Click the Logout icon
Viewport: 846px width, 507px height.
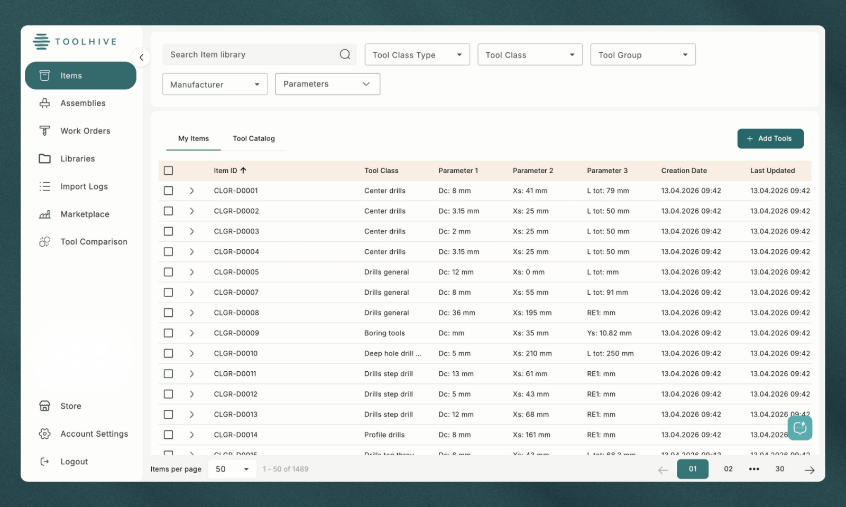coord(45,462)
